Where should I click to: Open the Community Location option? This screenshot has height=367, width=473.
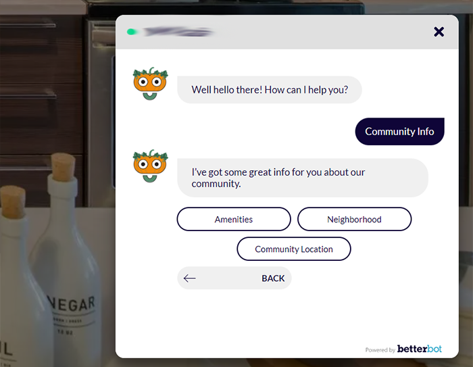click(x=294, y=249)
